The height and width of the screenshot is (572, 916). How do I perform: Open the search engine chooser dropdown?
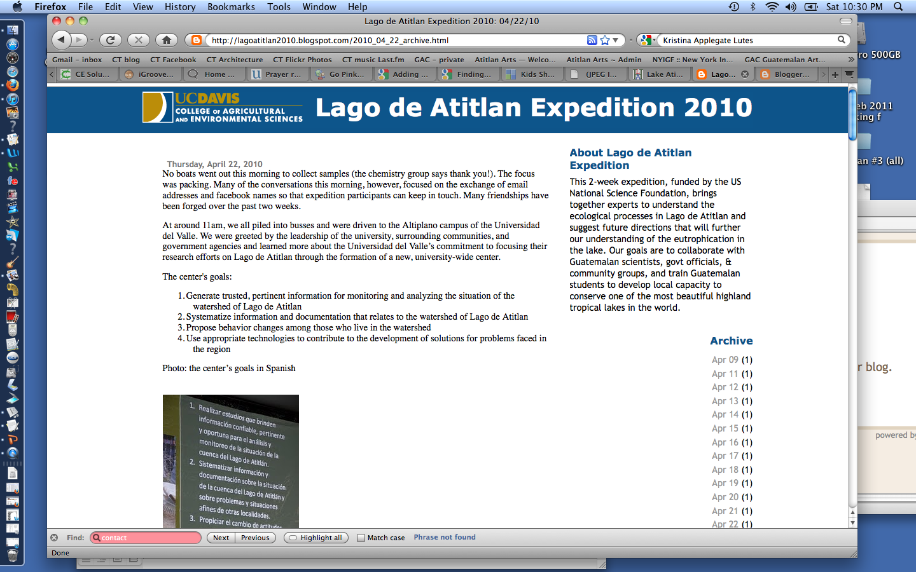click(648, 40)
